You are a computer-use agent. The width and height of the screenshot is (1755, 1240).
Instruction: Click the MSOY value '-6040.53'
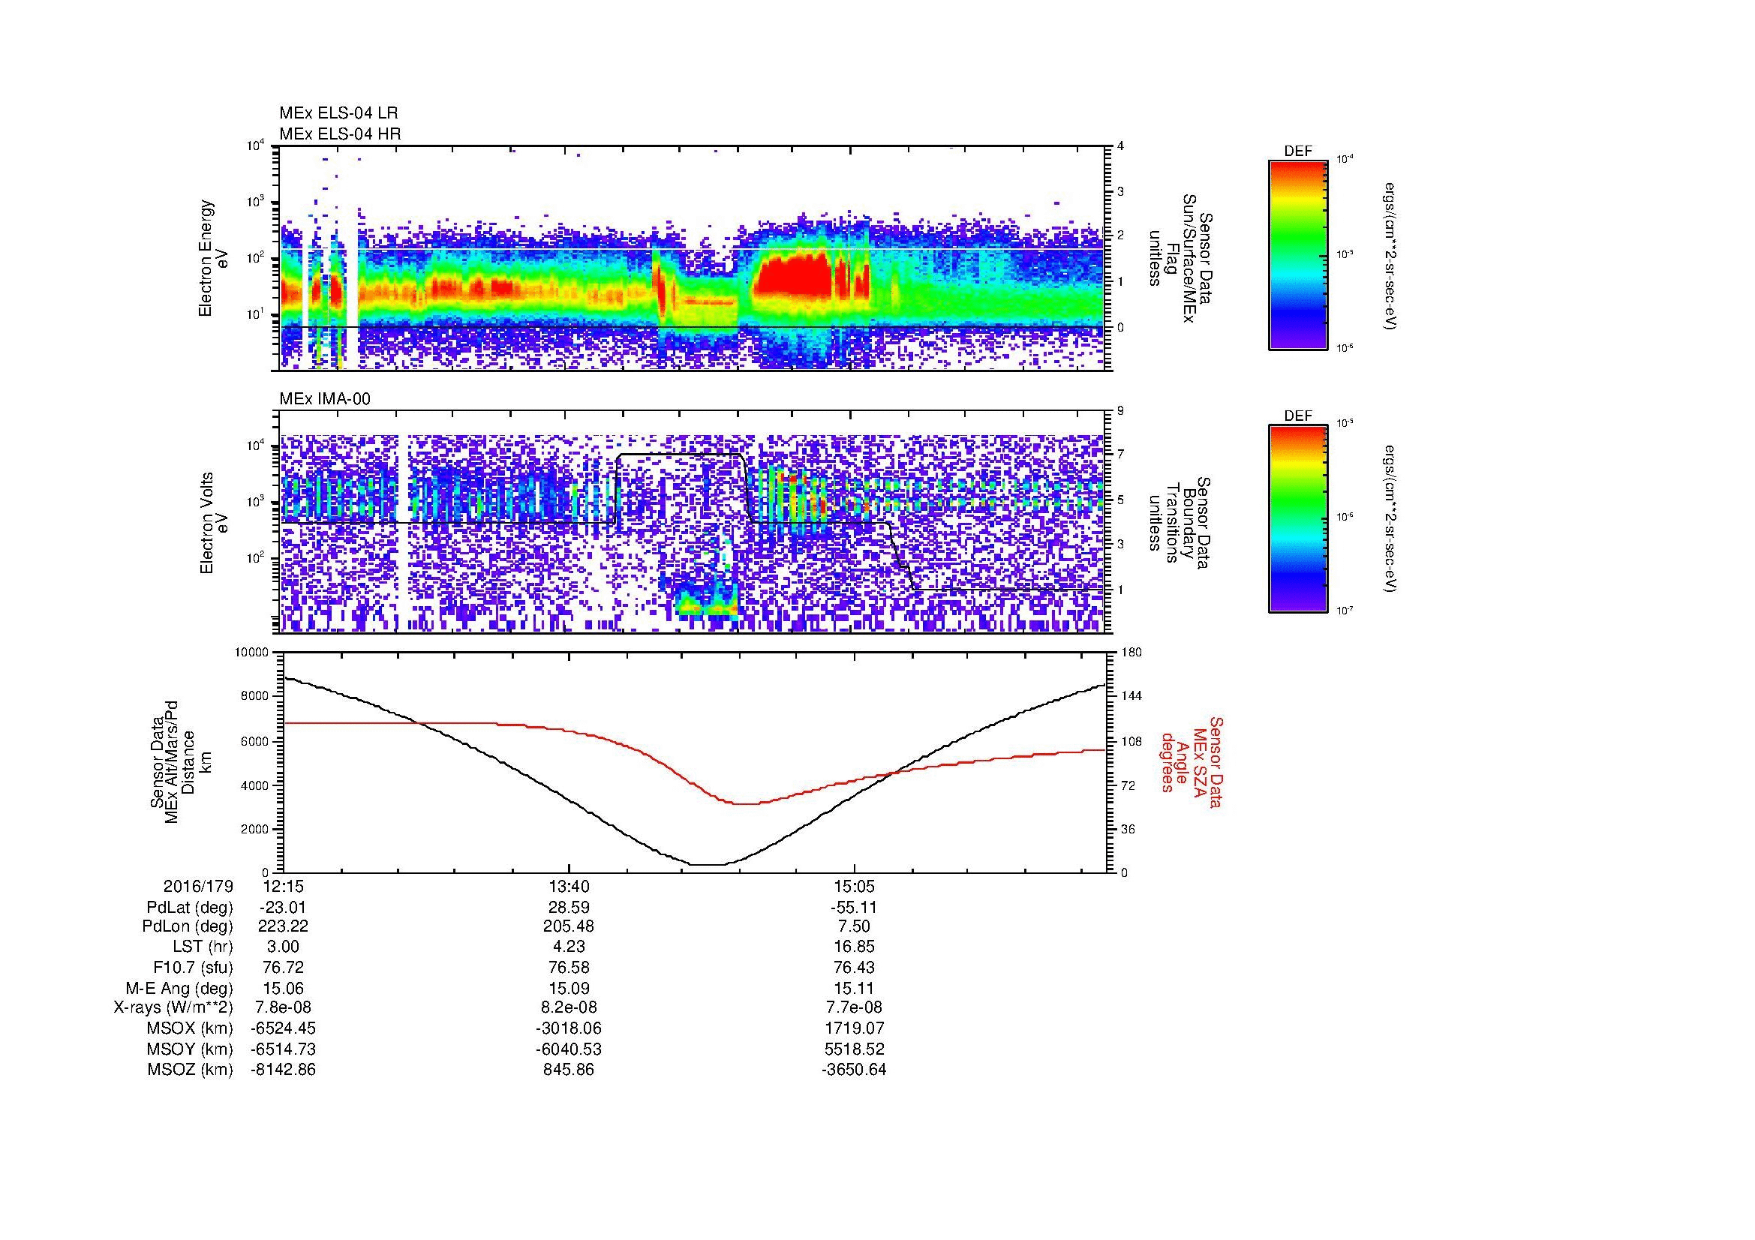click(569, 1049)
